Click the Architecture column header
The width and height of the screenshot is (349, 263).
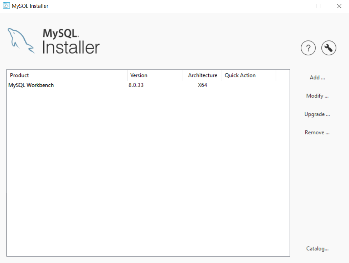tap(202, 75)
